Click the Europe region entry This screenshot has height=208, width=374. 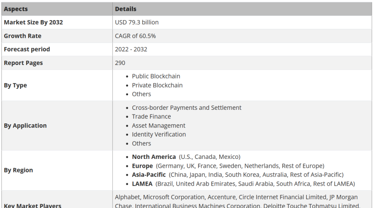click(228, 166)
